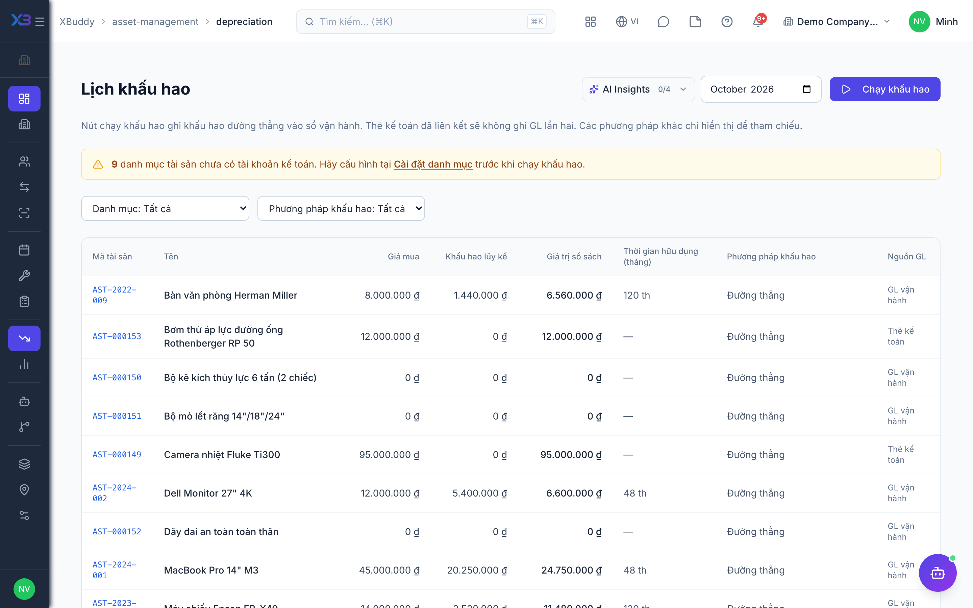
Task: Open the document note icon in header
Action: (695, 22)
